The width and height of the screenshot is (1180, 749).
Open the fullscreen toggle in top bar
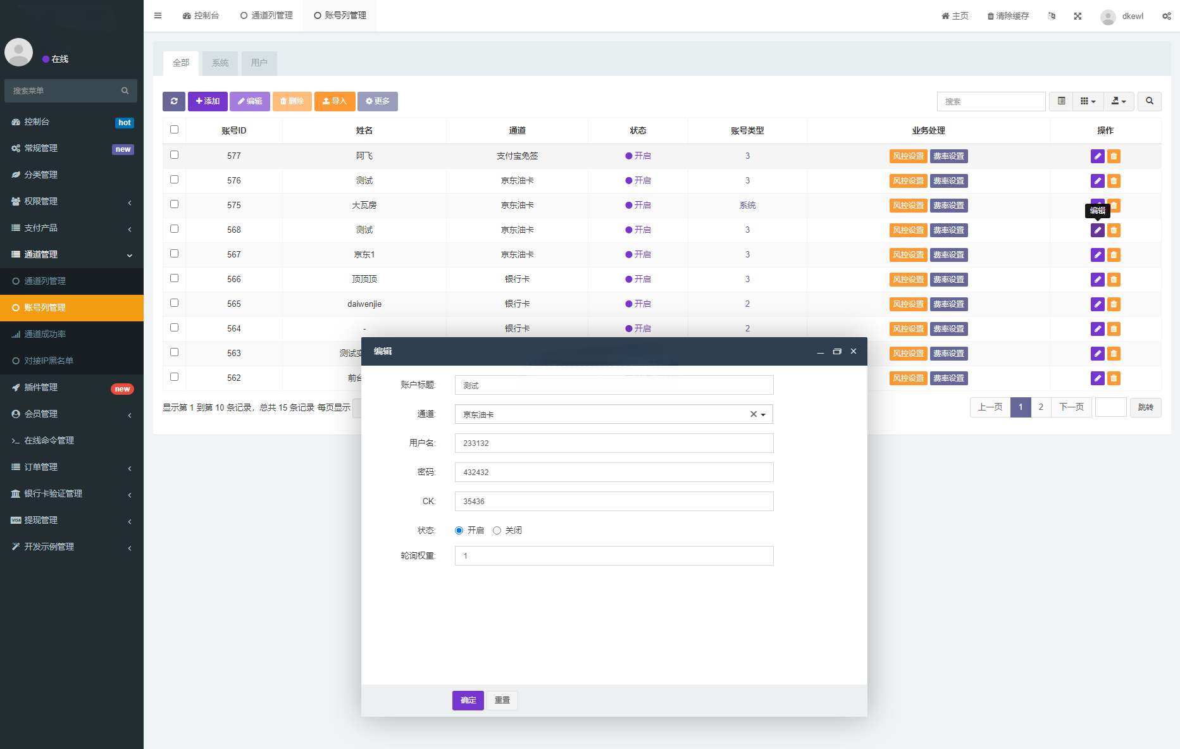coord(1078,16)
